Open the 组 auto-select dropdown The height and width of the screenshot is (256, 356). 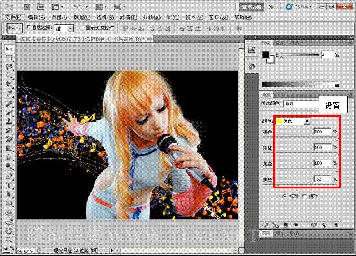coord(64,28)
